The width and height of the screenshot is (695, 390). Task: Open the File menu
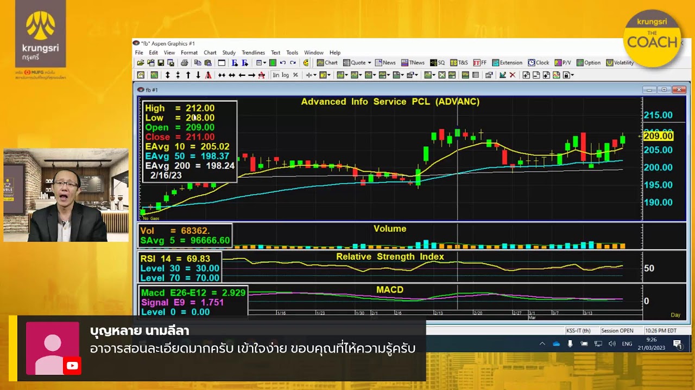click(139, 53)
